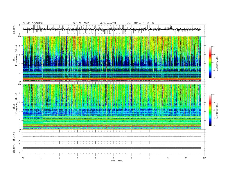Viewport: 230px width, 177px height.
Task: Click the "-7" tick on ch.1 colorbar
Action: (x=214, y=78)
